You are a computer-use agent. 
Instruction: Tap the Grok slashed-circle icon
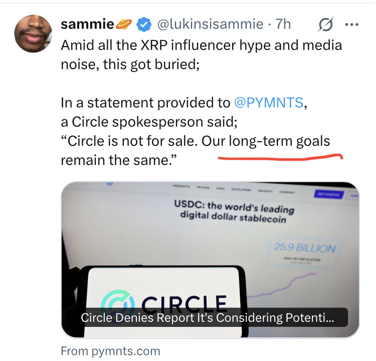point(326,24)
